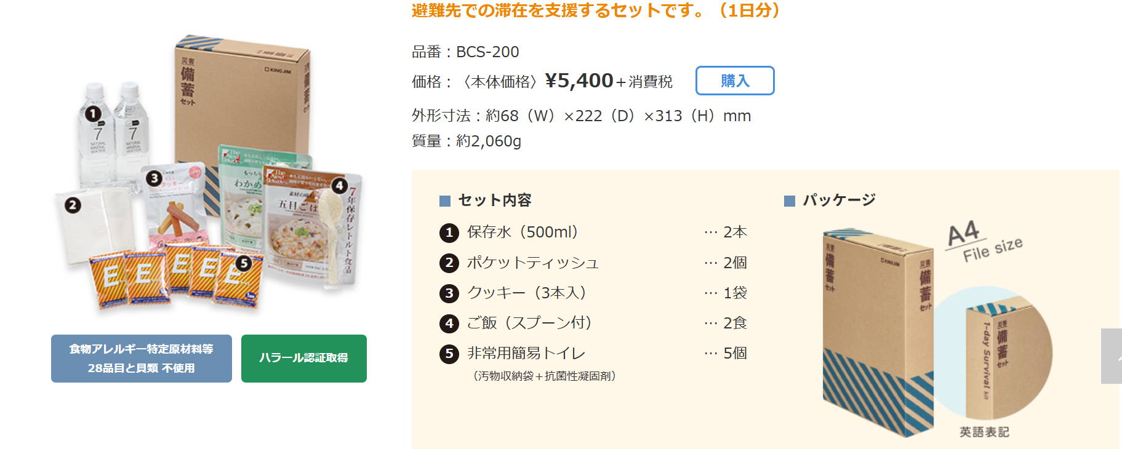Viewport: 1122px width, 449px height.
Task: Click number 5 icon beside 非常用簡易トイレ
Action: pyautogui.click(x=449, y=354)
